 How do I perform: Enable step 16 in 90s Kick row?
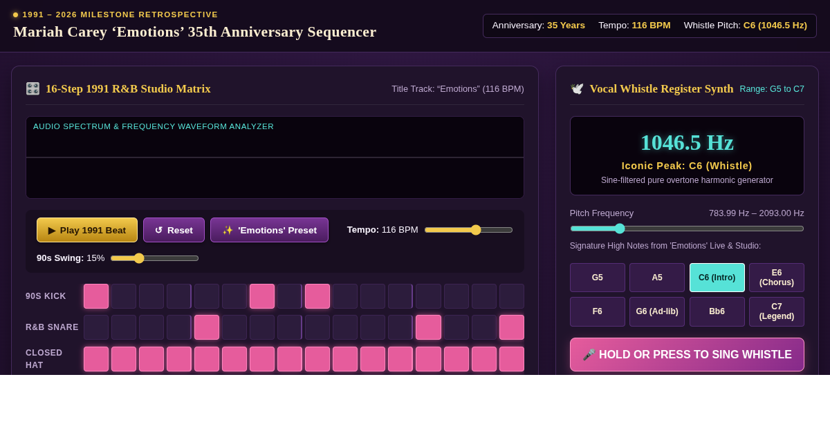[x=512, y=296]
